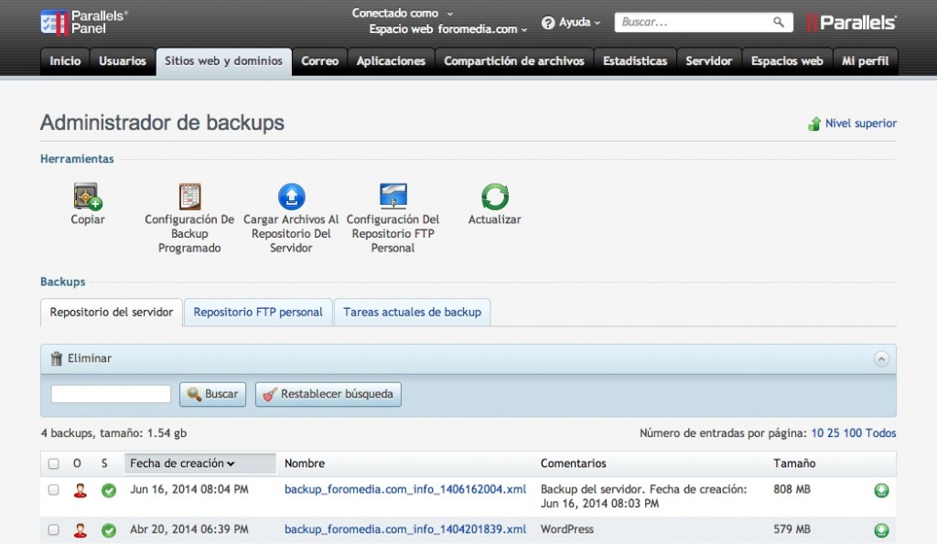Click Cargar Archivos al Repositorio icon

click(x=291, y=197)
